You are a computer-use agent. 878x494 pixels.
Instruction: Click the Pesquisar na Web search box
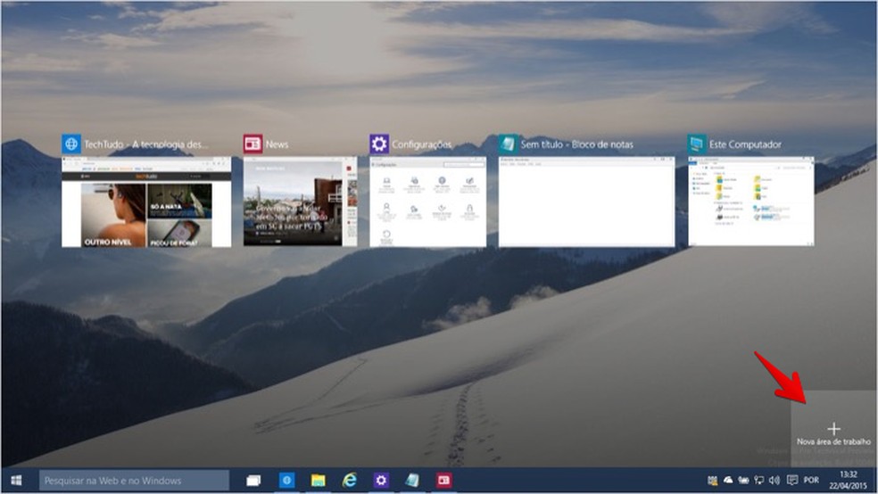[134, 480]
